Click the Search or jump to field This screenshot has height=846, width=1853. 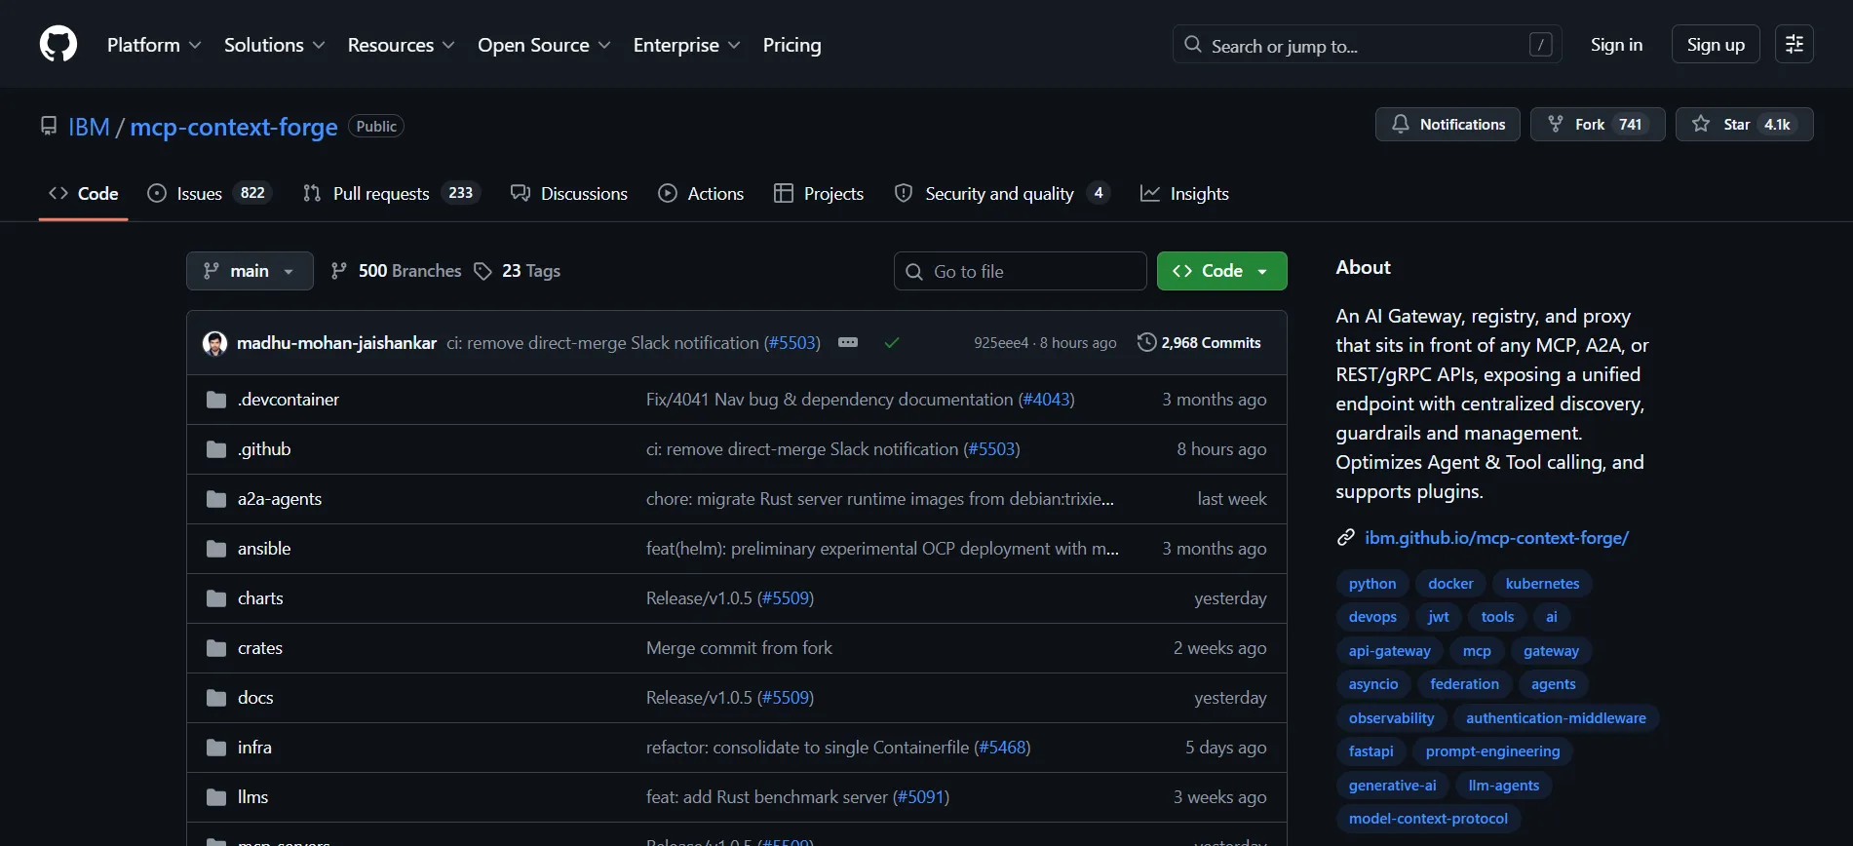click(1367, 45)
